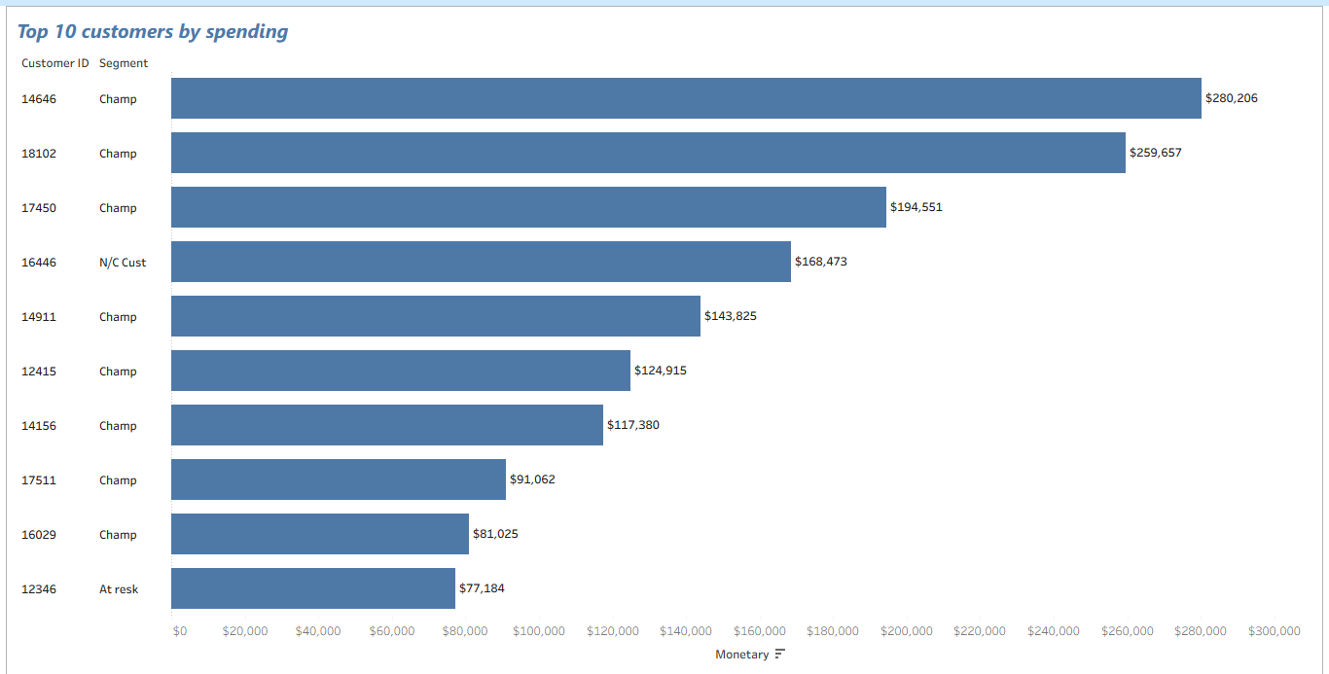Click the $280,206 value label
1329x674 pixels.
(x=1231, y=98)
